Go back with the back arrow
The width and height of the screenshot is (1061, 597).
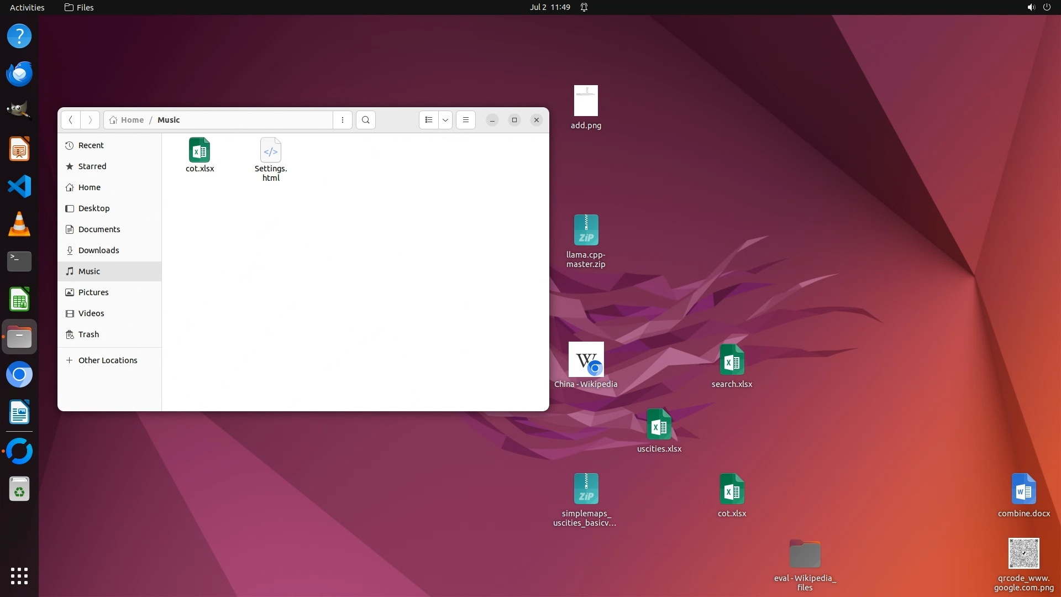click(71, 120)
